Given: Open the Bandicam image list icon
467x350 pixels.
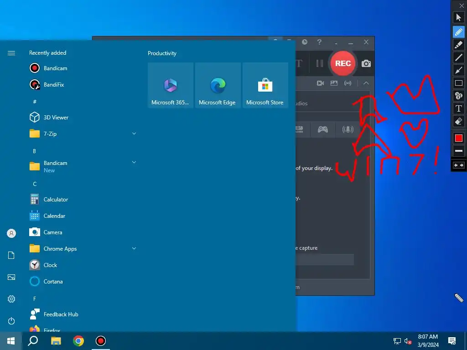Looking at the screenshot, I should tap(334, 83).
